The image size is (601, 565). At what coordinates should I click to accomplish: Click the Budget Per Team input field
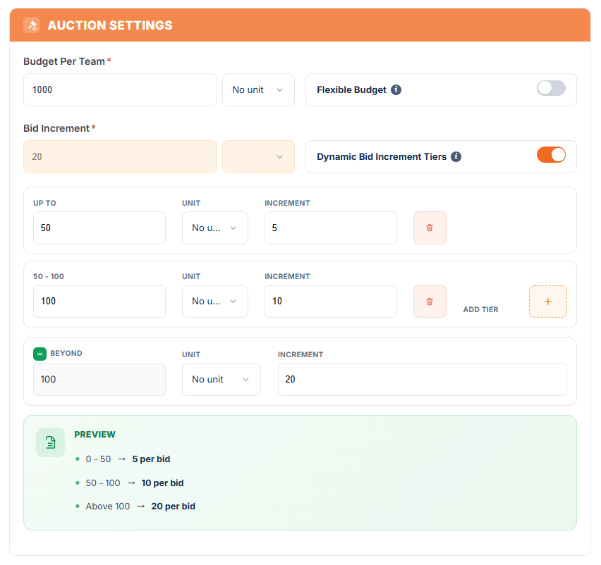tap(120, 90)
